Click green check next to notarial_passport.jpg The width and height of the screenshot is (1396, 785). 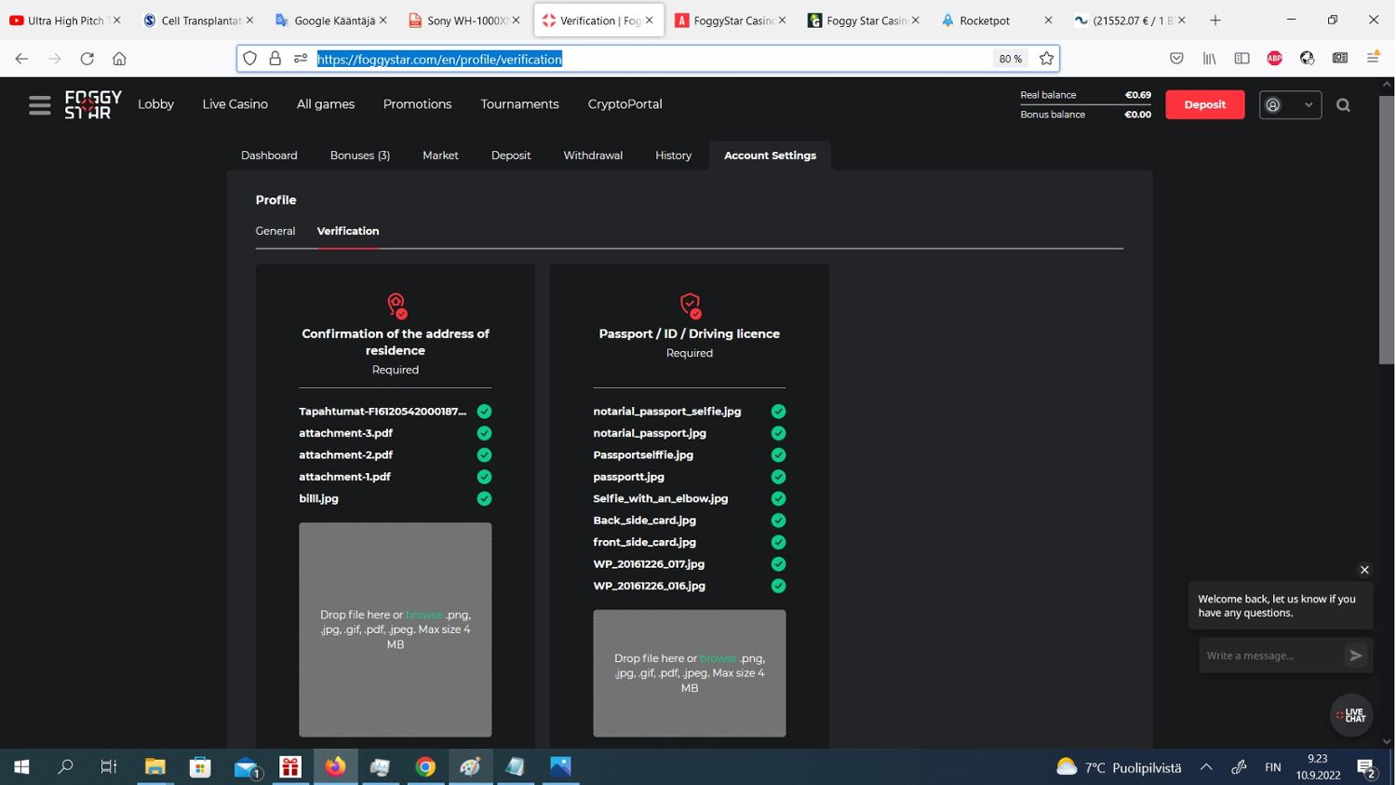pyautogui.click(x=778, y=433)
